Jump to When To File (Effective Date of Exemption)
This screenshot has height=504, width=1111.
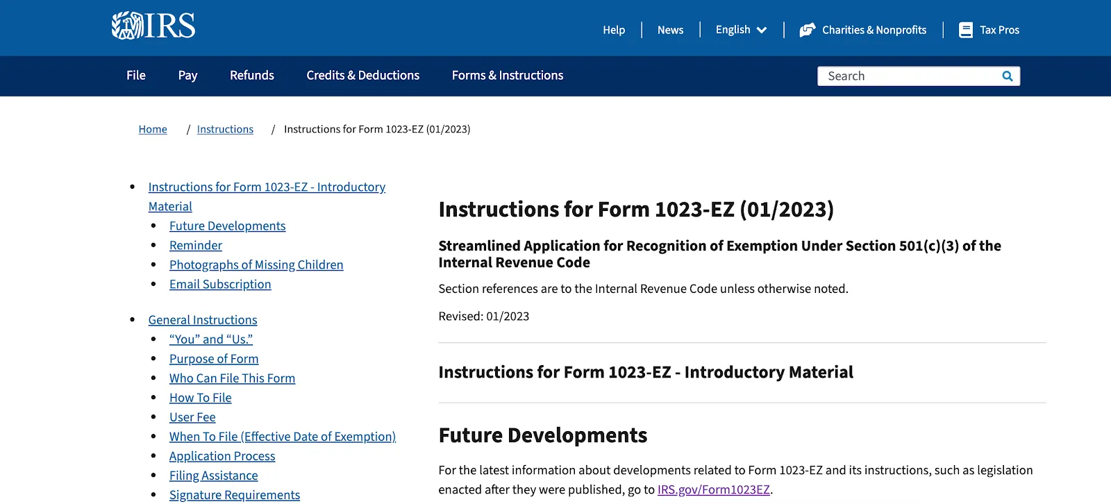(x=283, y=436)
